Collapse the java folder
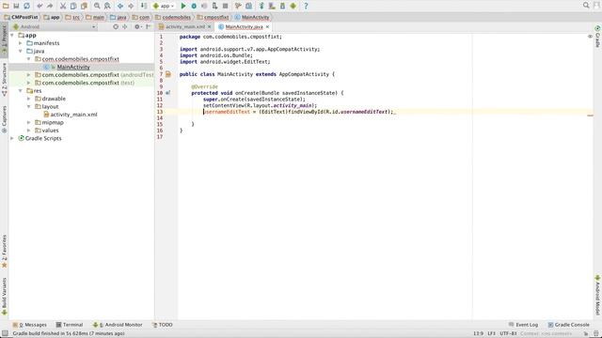 pos(21,51)
